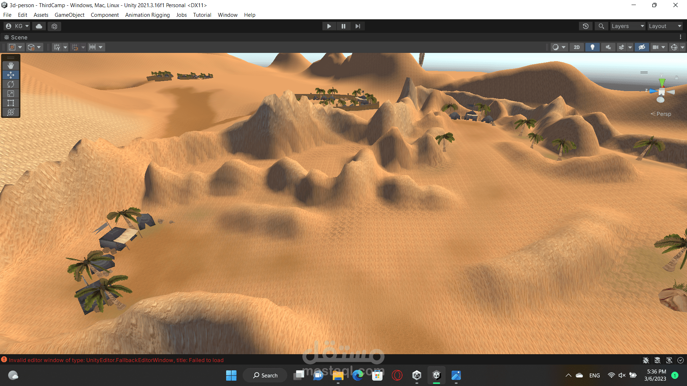687x386 pixels.
Task: Expand the KG account dropdown
Action: pos(17,26)
